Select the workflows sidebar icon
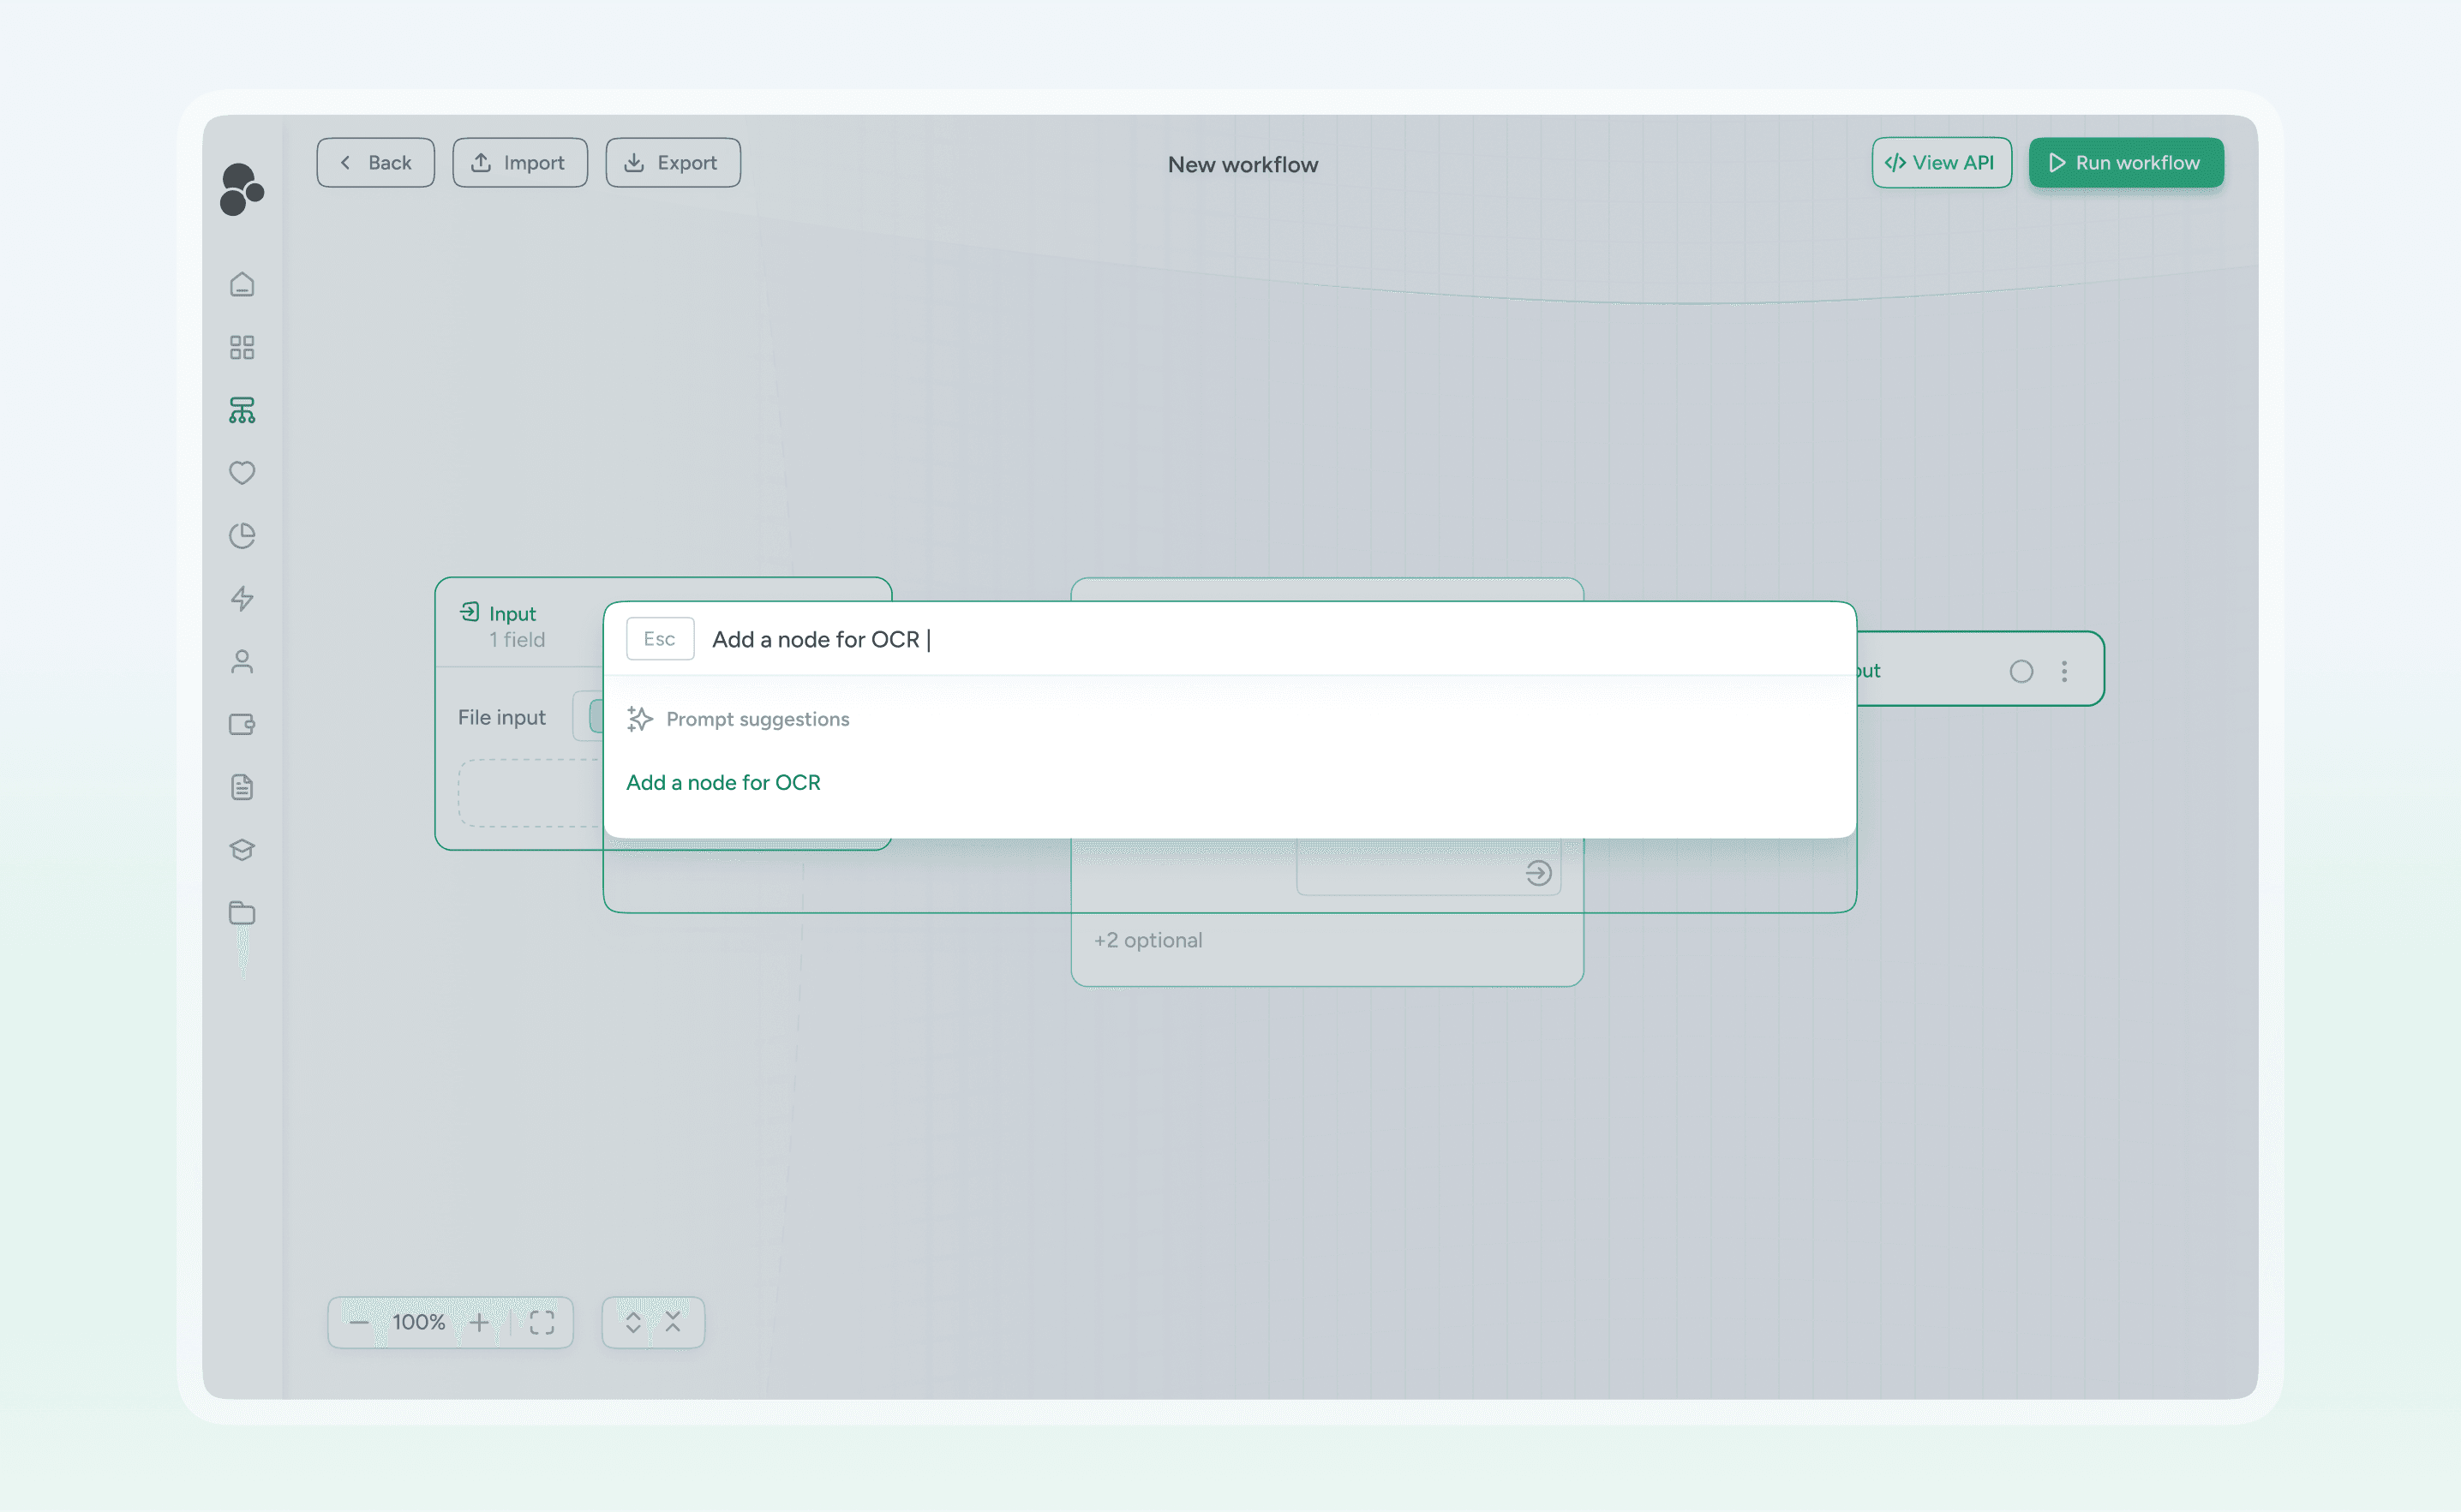Screen dimensions: 2461x1512 242,410
